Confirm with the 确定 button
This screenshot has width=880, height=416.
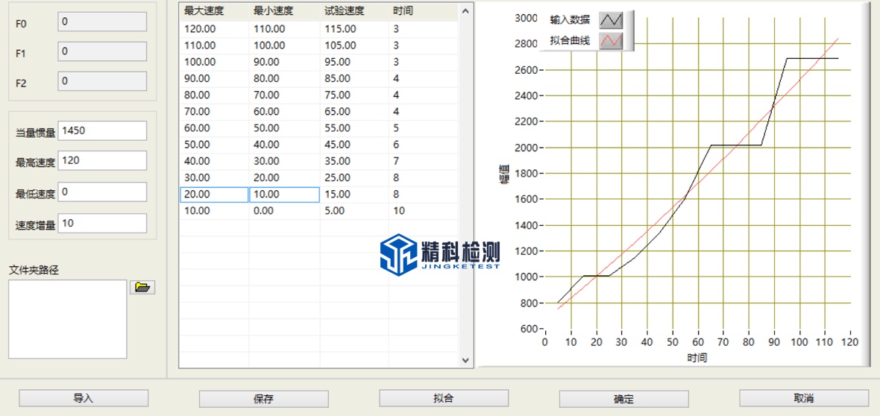623,399
